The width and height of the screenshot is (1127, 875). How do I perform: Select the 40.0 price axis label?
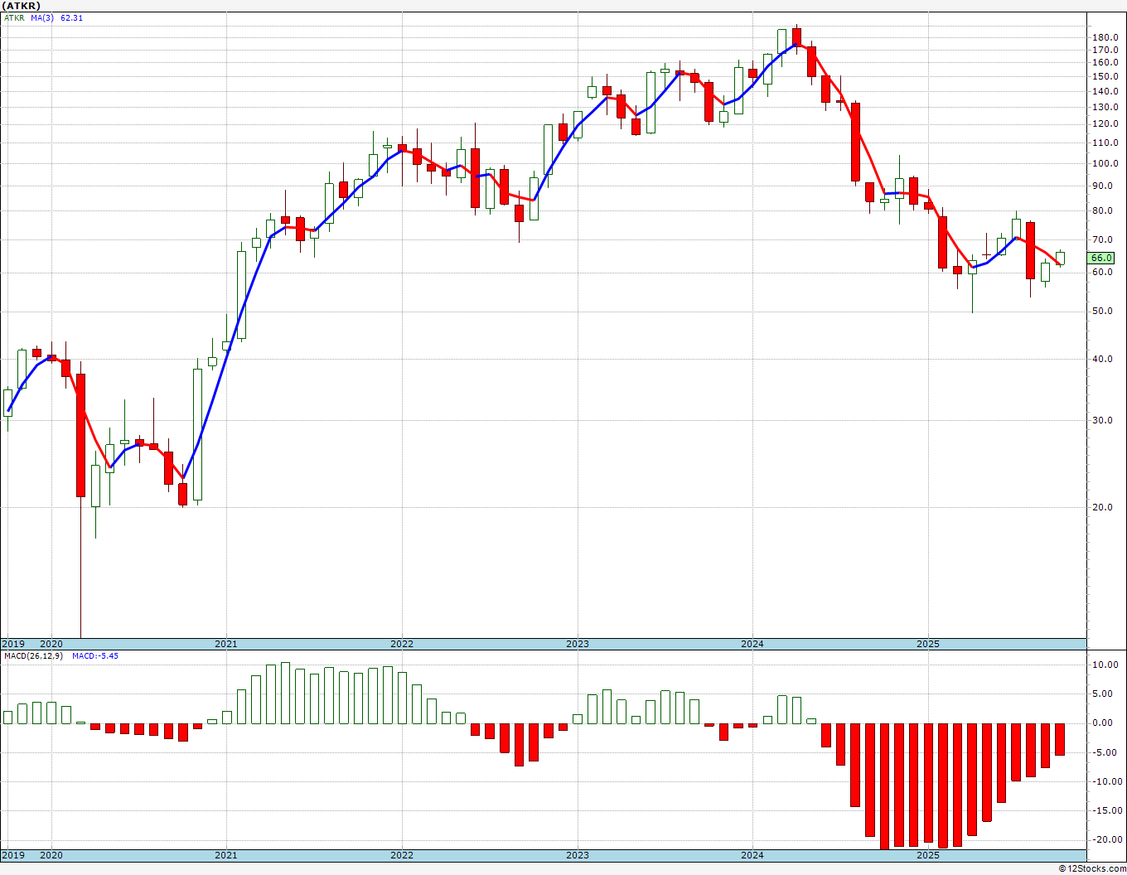point(1103,360)
